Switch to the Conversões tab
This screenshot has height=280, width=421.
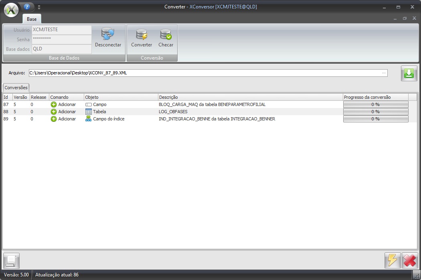click(16, 88)
